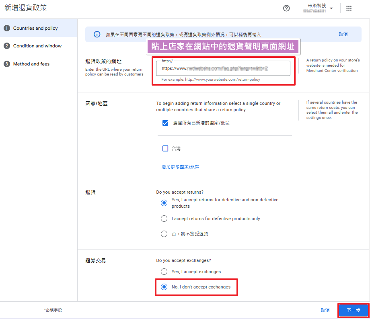Image resolution: width=370 pixels, height=319 pixels.
Task: Check the 台灣 checkbox
Action: [165, 149]
